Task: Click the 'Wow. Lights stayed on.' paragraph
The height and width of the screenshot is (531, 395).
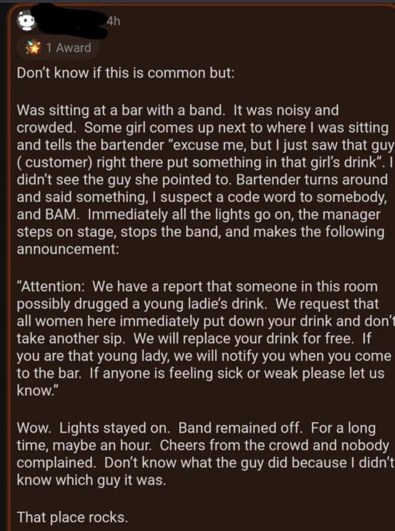Action: coord(197,448)
